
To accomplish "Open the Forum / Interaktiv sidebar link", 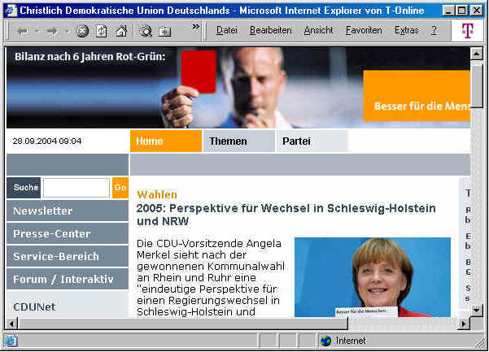I will point(68,279).
